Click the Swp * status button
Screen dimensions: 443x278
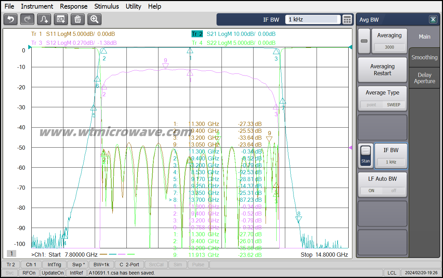(78, 265)
